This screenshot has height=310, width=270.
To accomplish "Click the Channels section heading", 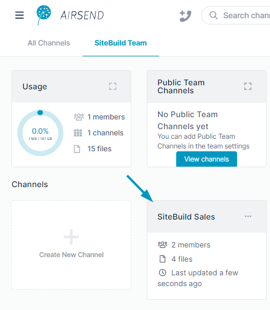I will point(30,184).
